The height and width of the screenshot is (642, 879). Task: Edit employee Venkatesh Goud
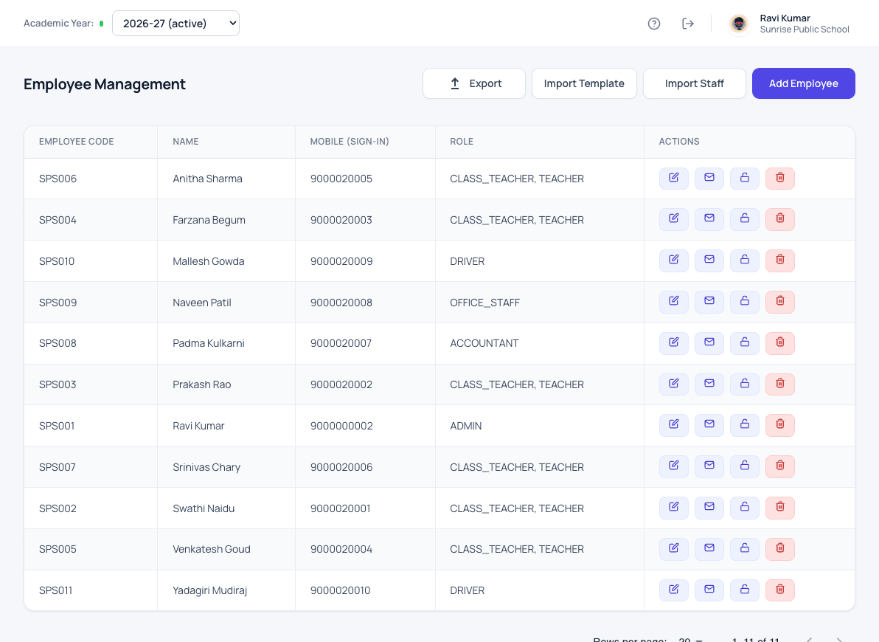(x=674, y=549)
